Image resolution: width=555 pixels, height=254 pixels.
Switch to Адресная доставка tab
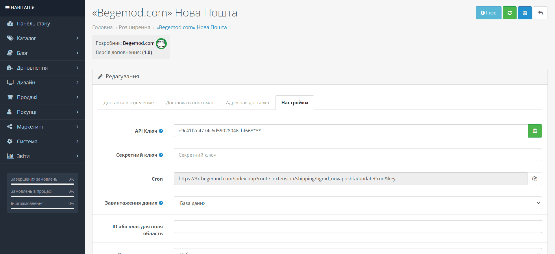pos(247,103)
